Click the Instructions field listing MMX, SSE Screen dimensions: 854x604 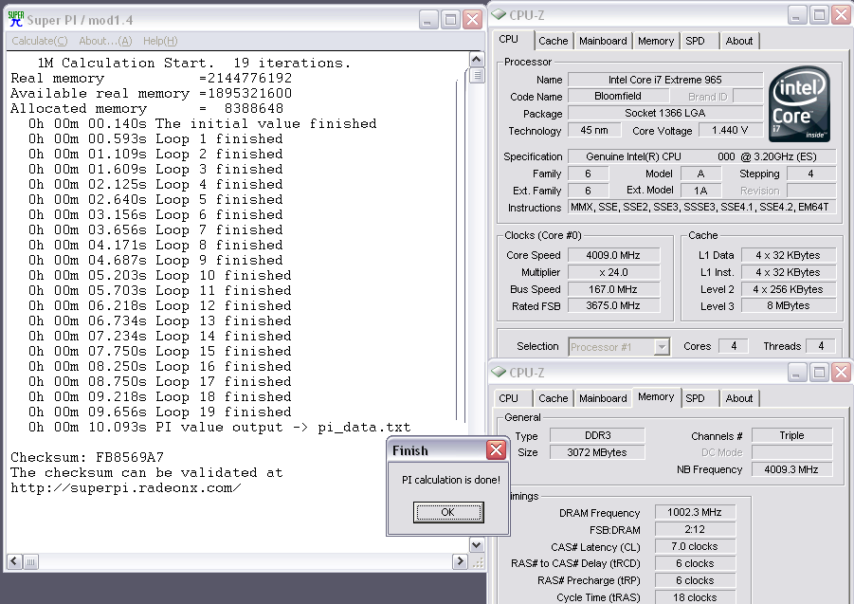[701, 207]
